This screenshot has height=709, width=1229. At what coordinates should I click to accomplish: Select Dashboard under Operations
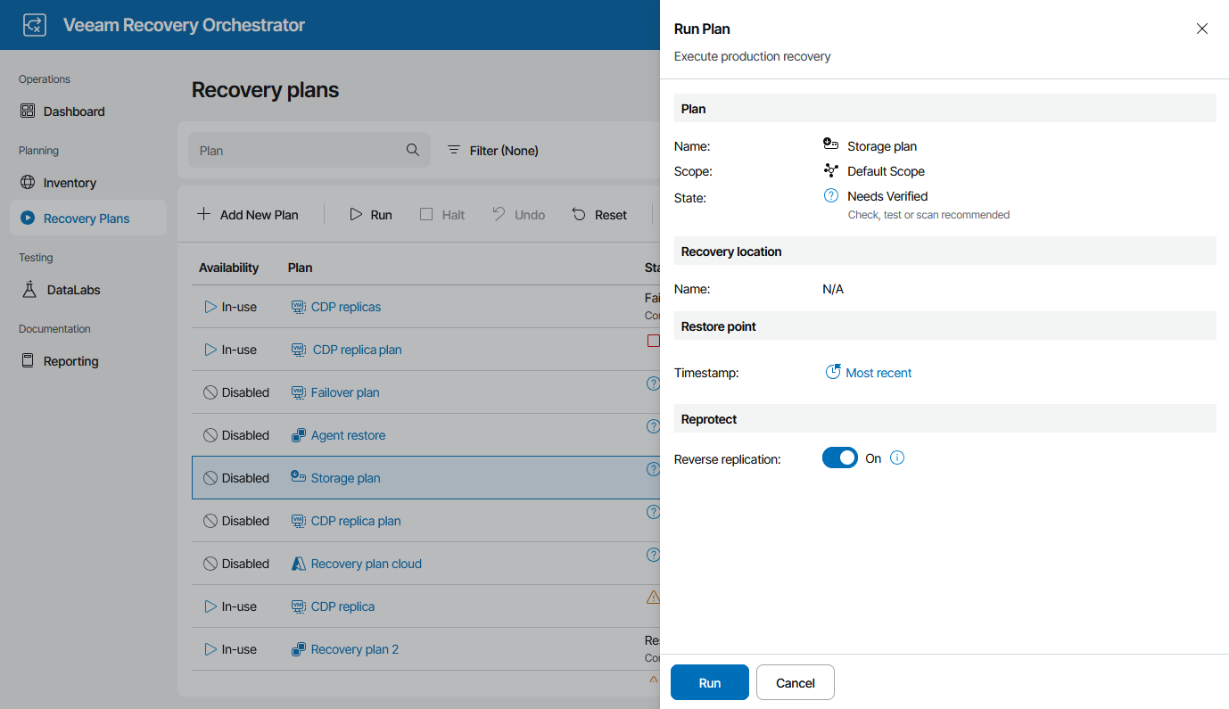point(74,111)
